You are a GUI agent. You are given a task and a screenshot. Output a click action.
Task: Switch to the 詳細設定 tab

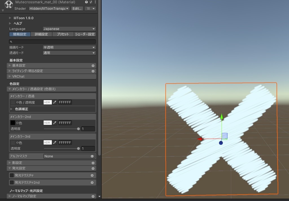pos(41,34)
